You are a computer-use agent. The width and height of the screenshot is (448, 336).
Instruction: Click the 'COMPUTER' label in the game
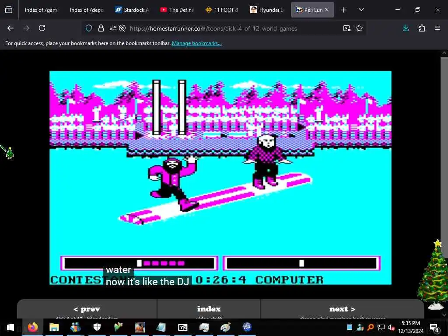tap(290, 280)
